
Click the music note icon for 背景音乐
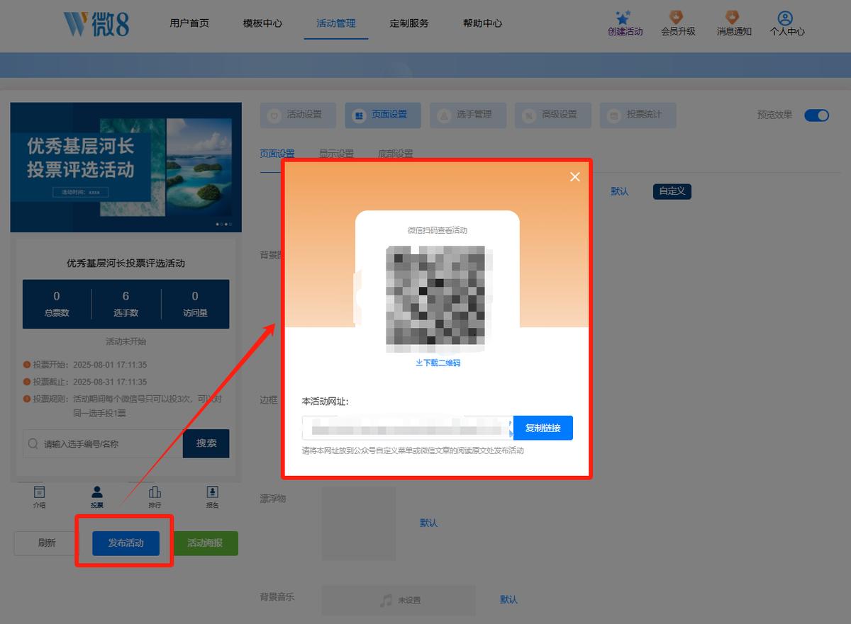[x=386, y=600]
